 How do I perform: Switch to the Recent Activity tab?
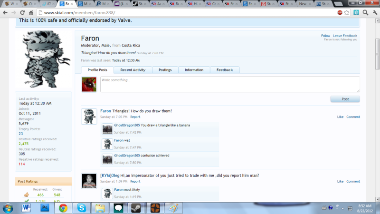[133, 70]
